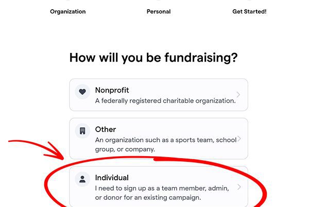Screen dimensions: 309x207
Task: Click the heart icon beside Nonprofit
Action: [x=82, y=91]
